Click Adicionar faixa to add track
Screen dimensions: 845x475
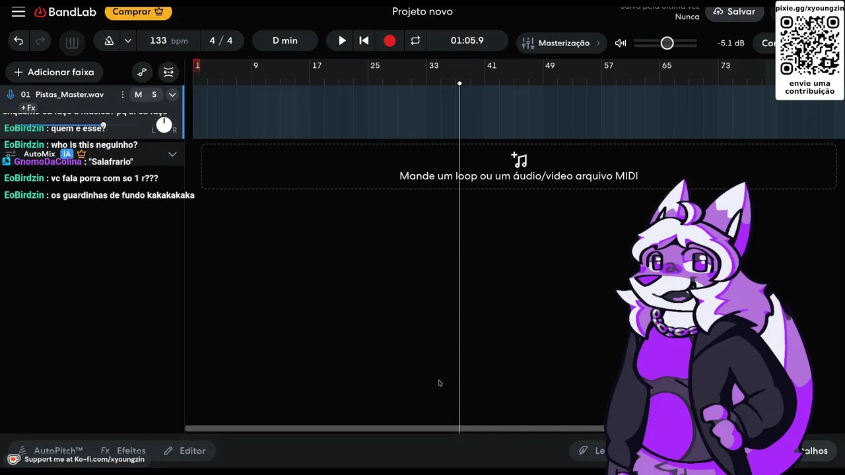click(x=54, y=72)
